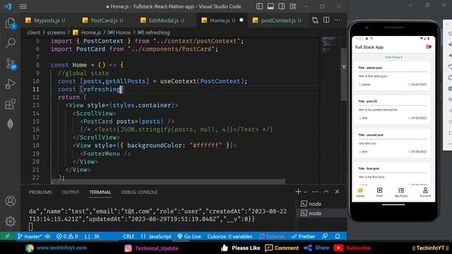Split the editor to the right
452x254 pixels.
326,20
